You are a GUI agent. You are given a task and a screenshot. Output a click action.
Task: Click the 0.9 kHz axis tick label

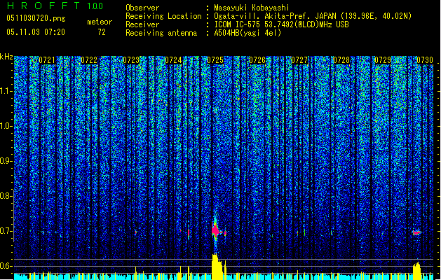tap(6, 161)
